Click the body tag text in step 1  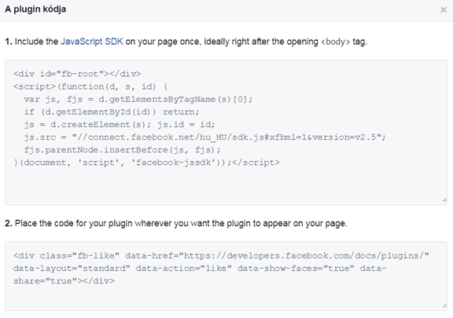click(335, 42)
